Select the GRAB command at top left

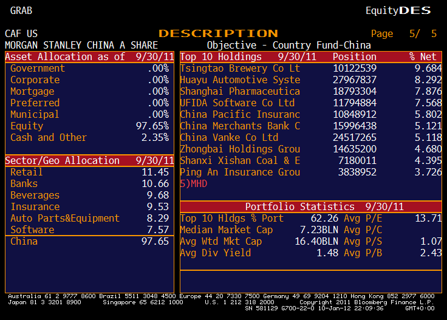[x=21, y=10]
